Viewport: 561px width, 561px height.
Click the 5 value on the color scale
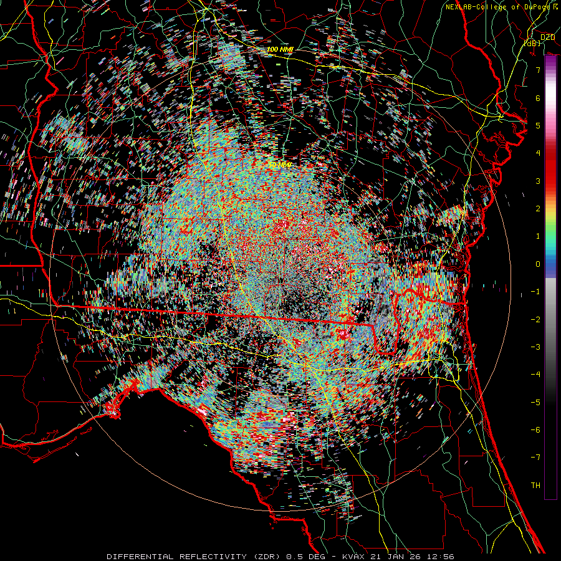click(538, 125)
